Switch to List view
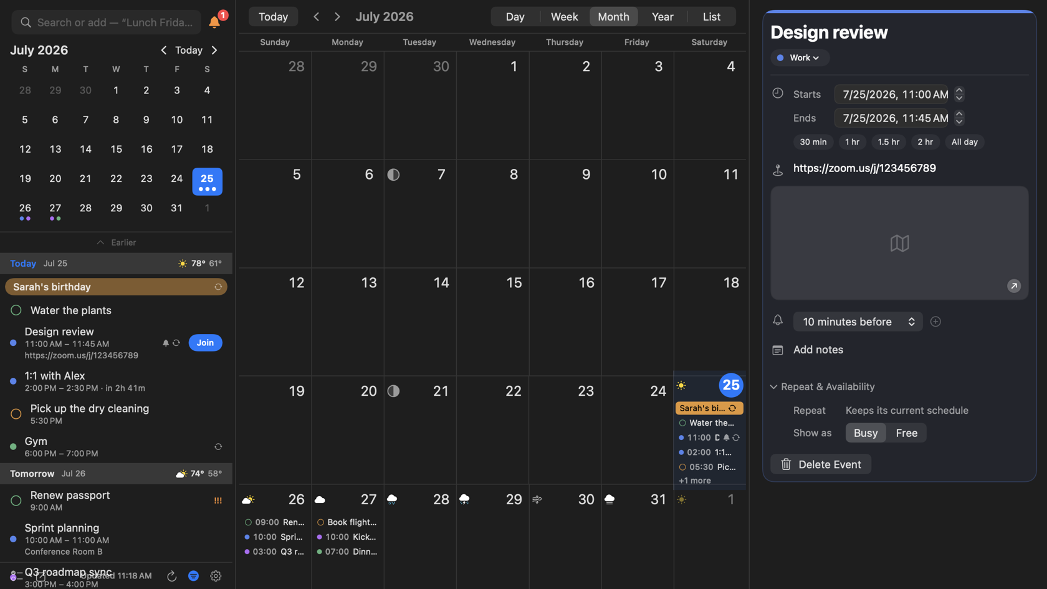Image resolution: width=1047 pixels, height=589 pixels. 711,17
